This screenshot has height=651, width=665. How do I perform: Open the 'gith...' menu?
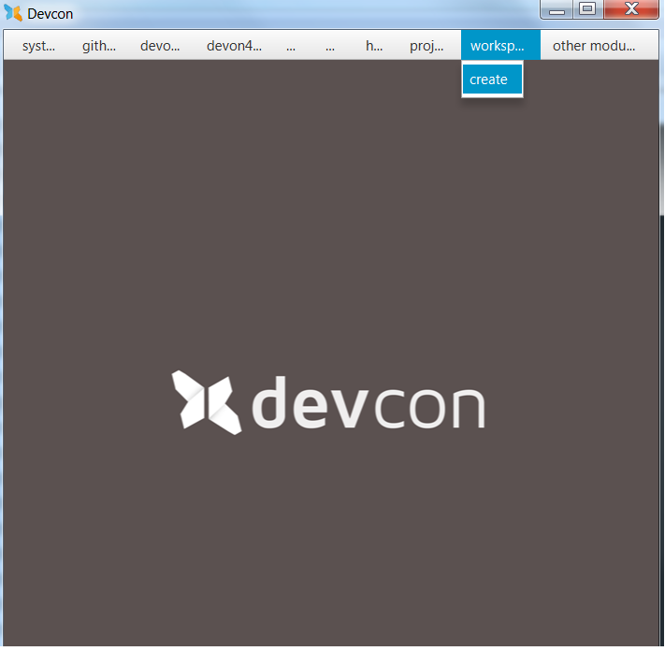tap(99, 46)
